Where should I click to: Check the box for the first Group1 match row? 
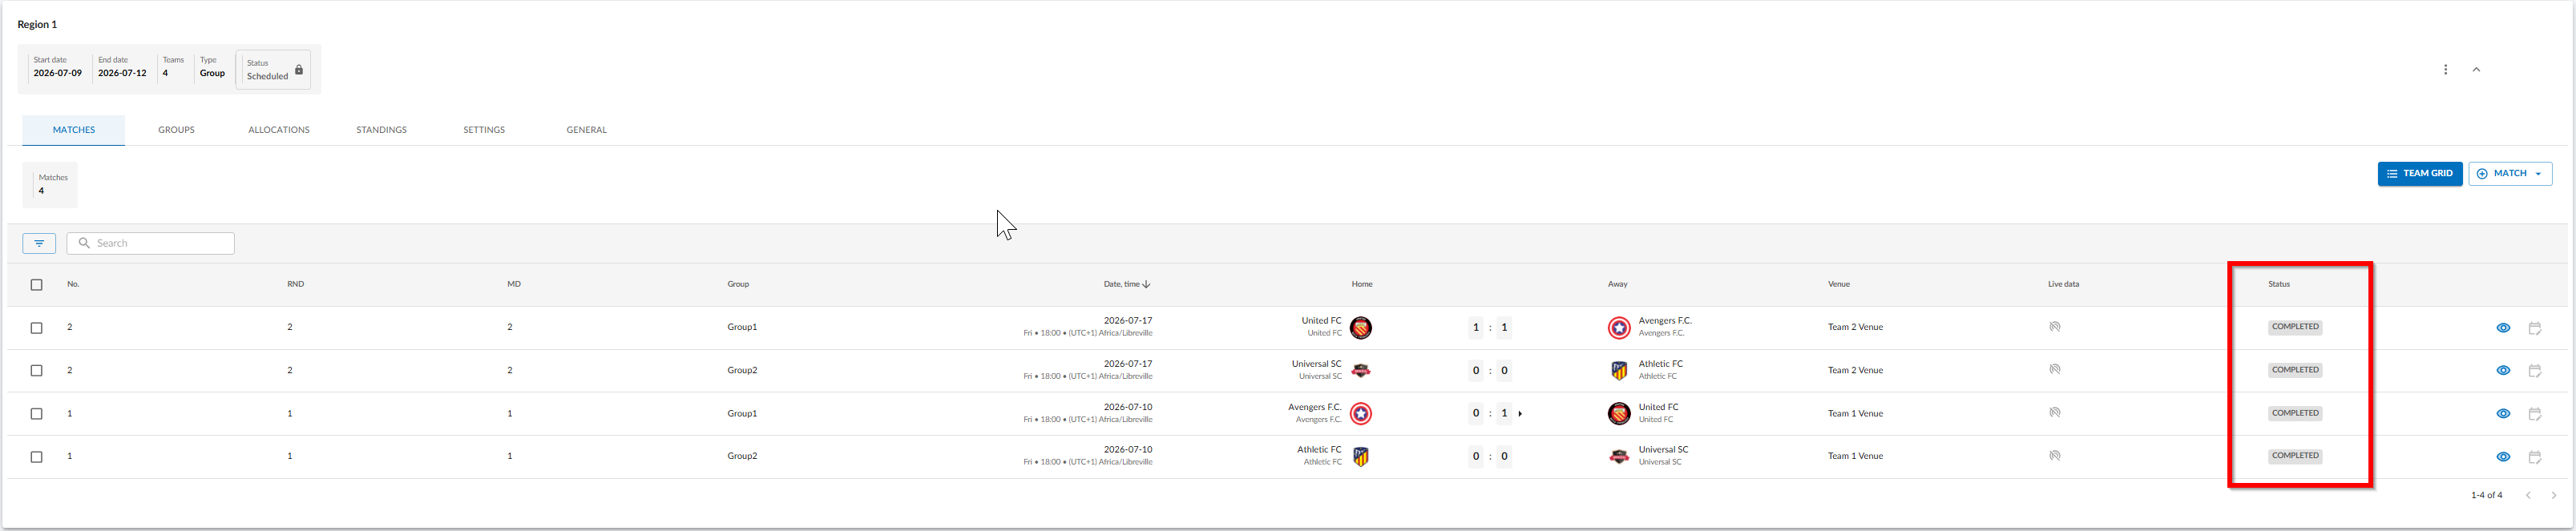point(37,328)
